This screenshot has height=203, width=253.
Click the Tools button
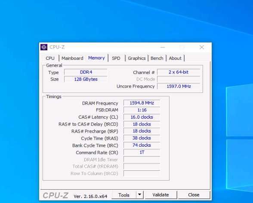pos(124,195)
